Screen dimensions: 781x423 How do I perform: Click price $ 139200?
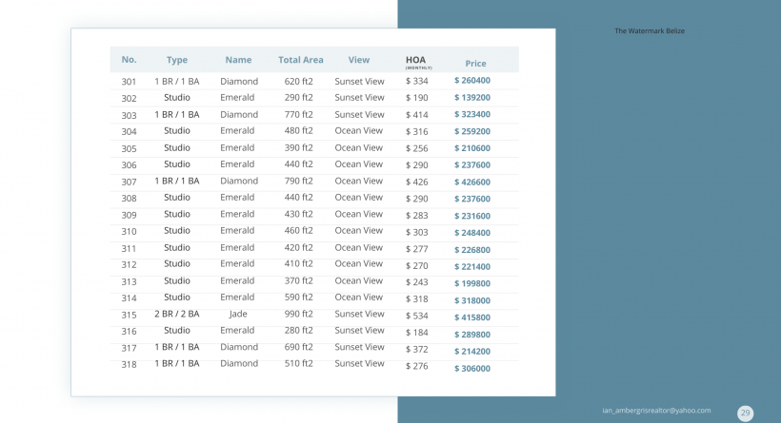click(x=472, y=97)
